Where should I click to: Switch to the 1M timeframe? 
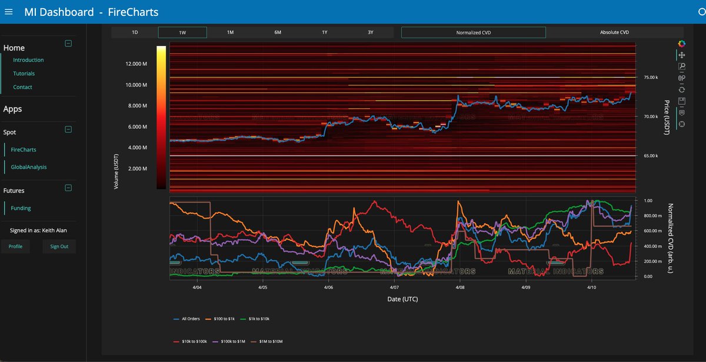point(230,32)
